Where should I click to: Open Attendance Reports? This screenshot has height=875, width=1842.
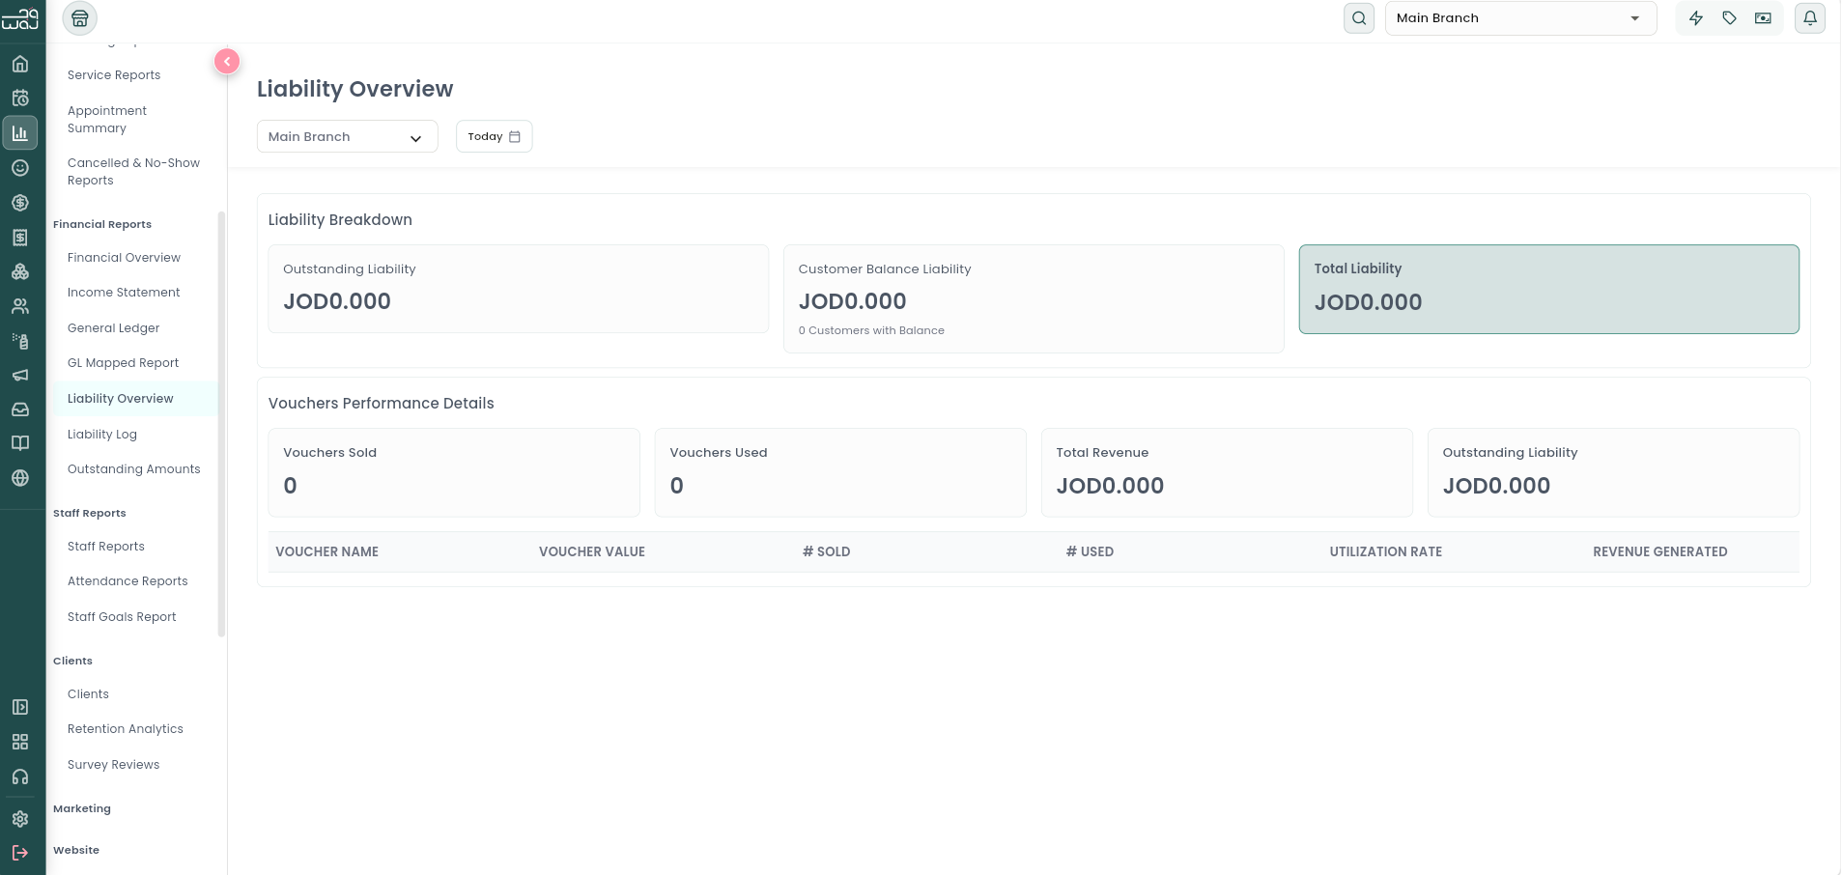128,581
